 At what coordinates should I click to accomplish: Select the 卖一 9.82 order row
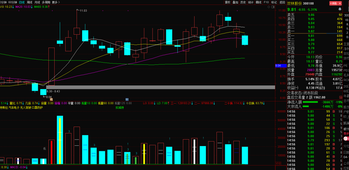[x=315, y=31]
